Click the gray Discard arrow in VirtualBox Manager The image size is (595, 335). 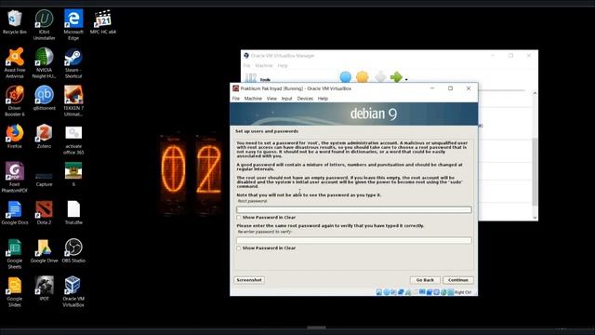tap(380, 76)
